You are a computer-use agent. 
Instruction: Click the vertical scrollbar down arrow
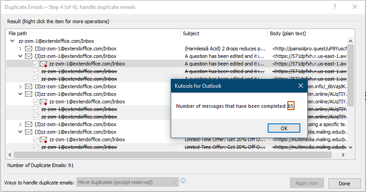[350, 147]
